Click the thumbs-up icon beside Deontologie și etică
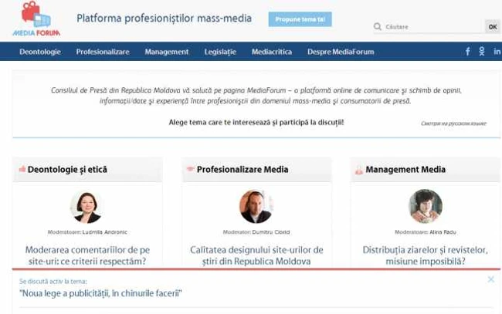Viewport: 502px width, 314px height. [22, 169]
